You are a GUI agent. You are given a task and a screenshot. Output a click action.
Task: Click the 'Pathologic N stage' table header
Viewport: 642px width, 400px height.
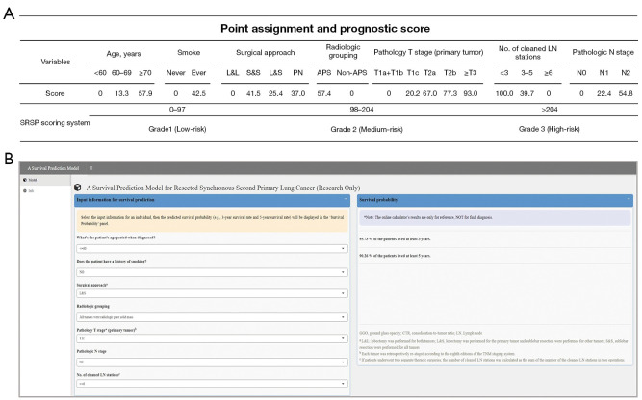click(603, 52)
